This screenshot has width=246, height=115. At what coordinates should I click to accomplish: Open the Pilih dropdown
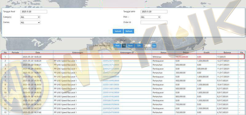coord(150,17)
